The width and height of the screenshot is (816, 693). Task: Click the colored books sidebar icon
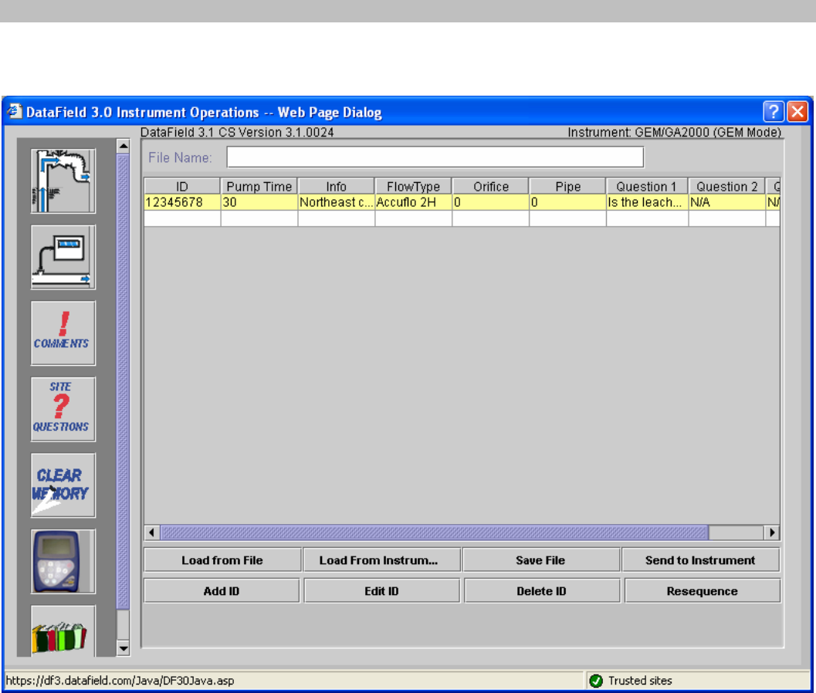pos(63,630)
